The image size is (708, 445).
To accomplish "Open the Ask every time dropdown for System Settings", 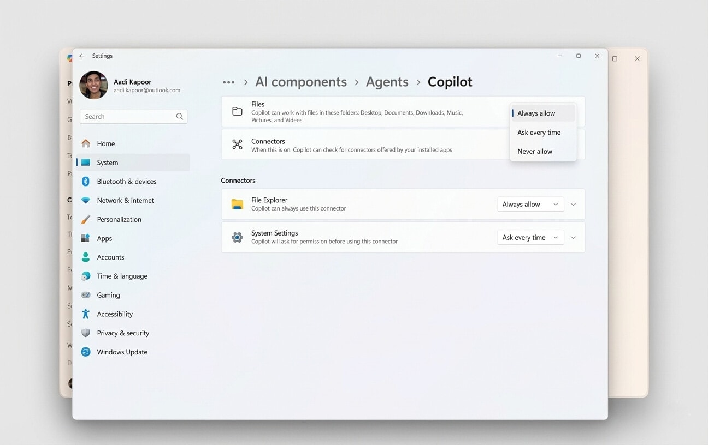I will [x=530, y=237].
